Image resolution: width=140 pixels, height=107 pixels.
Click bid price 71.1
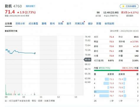pos(112,79)
